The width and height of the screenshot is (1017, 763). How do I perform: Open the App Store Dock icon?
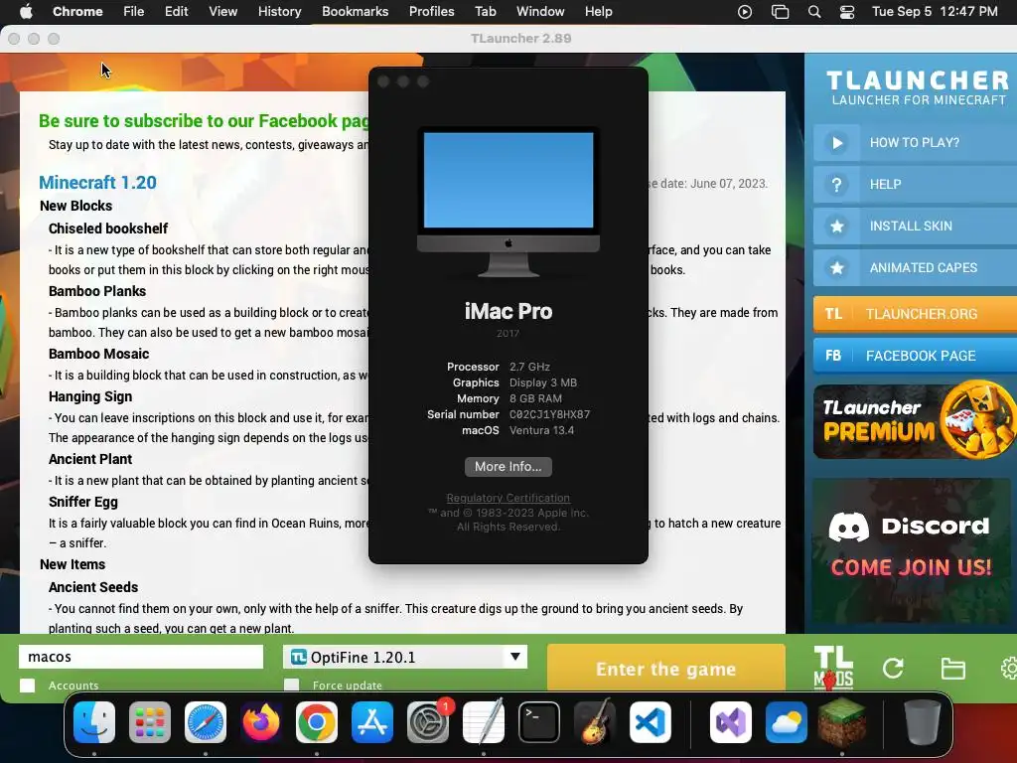click(372, 722)
